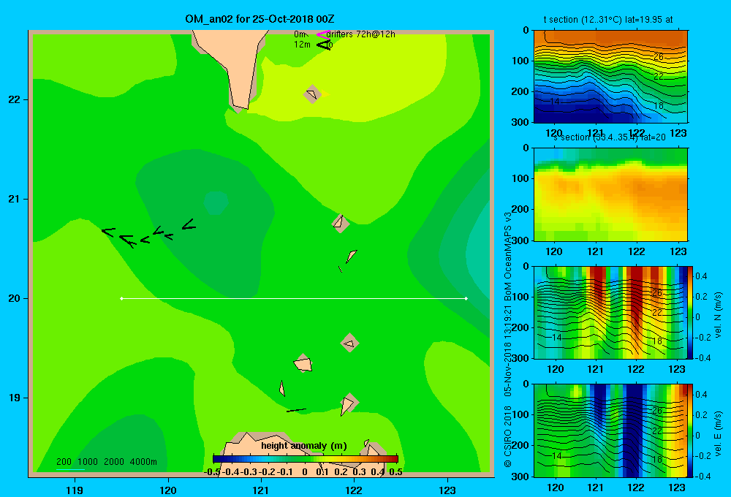The image size is (731, 497).
Task: Click depth label 100 on salinity section
Action: pyautogui.click(x=521, y=178)
